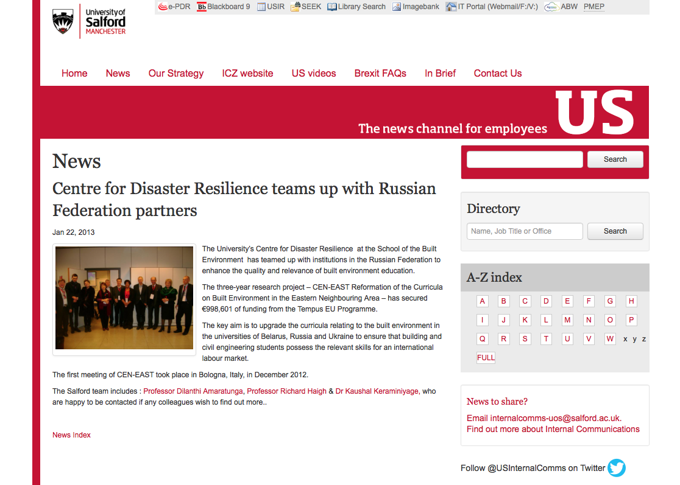Open the PMEP link
The image size is (680, 485).
pos(593,7)
